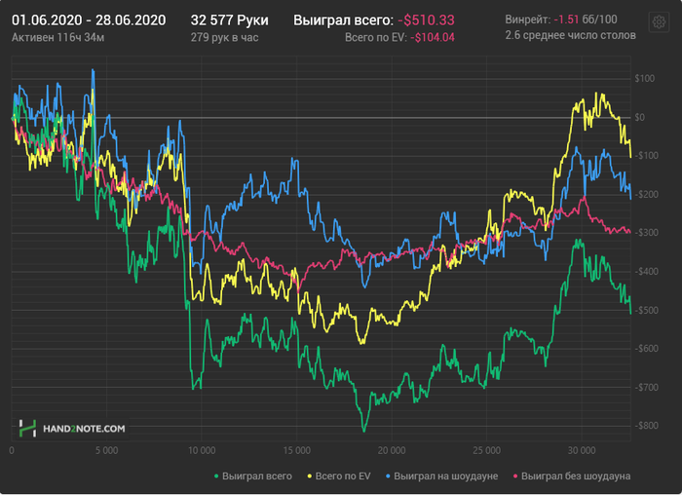
Task: Toggle the Всего по EV series label
Action: 343,476
